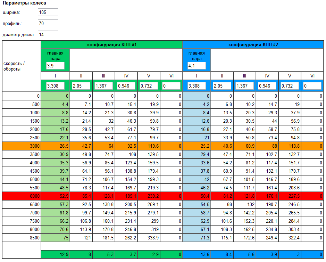This screenshot has width=326, height=262.
Task: Click gear I ratio 3.308 in КПП #2
Action: [197, 86]
